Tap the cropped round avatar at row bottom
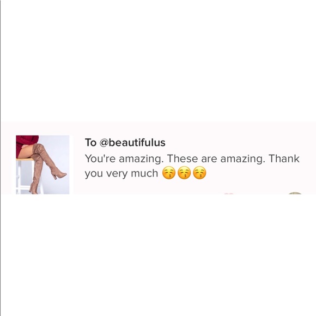Viewport: 316px width, 316px height. (295, 193)
